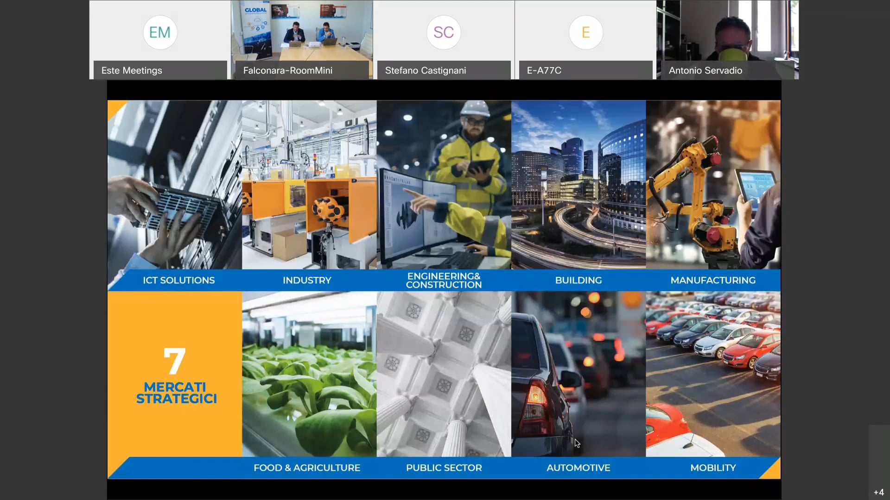Click the PUBLIC SECTOR caption
890x500 pixels.
coord(444,468)
